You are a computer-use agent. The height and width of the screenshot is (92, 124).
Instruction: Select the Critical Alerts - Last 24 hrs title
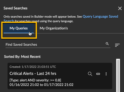point(33,73)
